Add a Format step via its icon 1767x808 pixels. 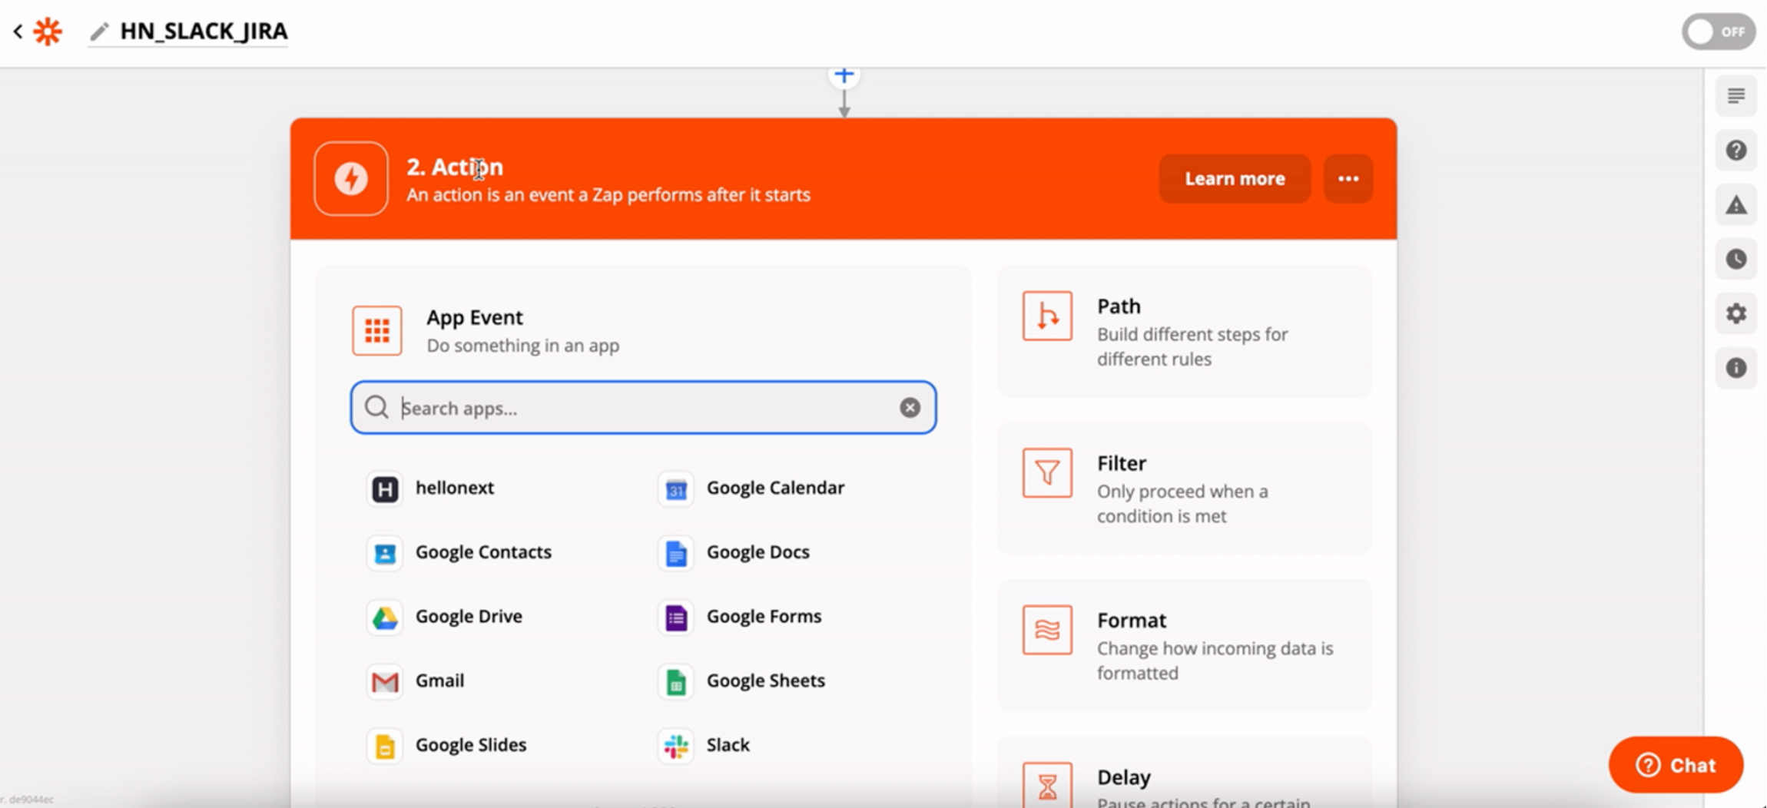click(1047, 630)
